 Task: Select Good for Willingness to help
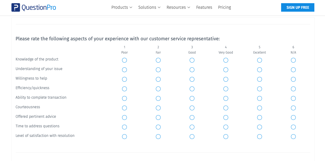point(192,79)
